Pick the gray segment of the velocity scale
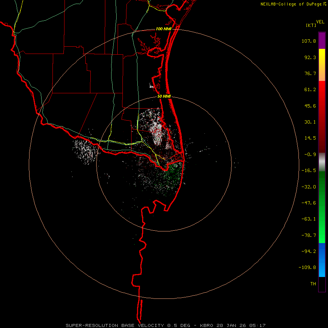The height and width of the screenshot is (328, 328). pos(322,162)
